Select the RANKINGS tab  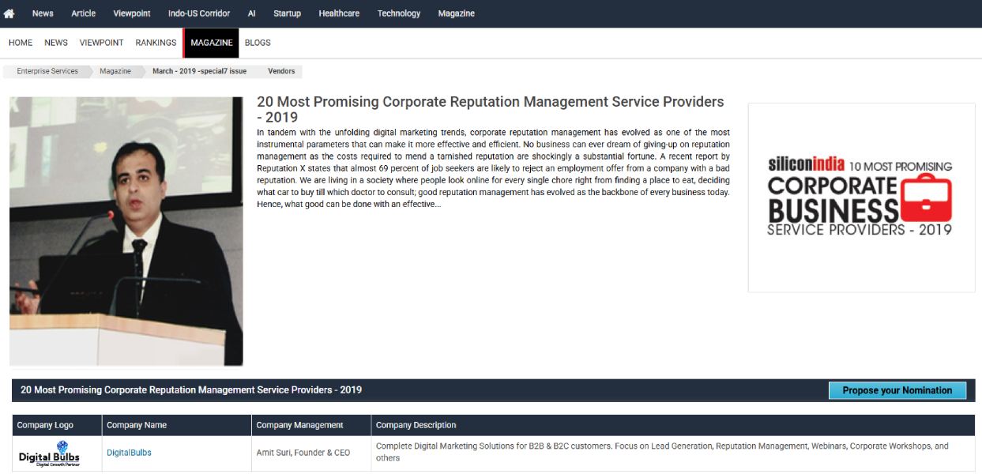[156, 43]
